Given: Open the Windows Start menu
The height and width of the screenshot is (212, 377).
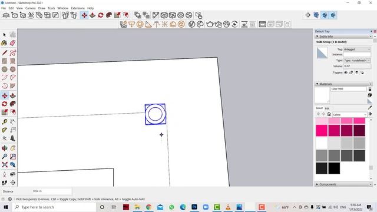Looking at the screenshot, I should click(6, 207).
